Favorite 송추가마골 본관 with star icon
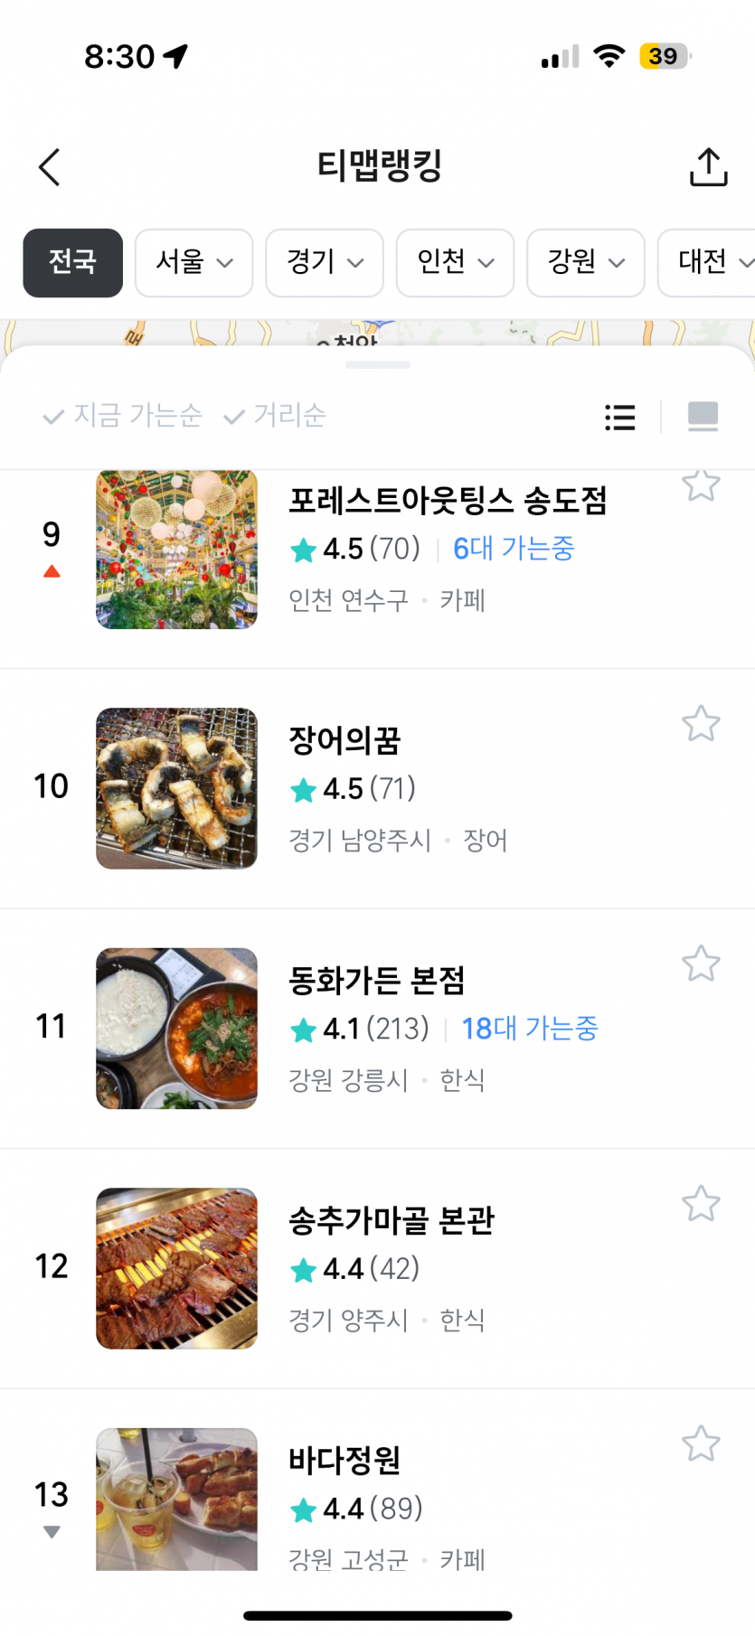The width and height of the screenshot is (755, 1636). (x=701, y=1203)
